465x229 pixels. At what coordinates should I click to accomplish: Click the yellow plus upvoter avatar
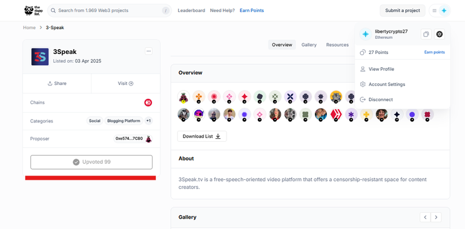[366, 114]
